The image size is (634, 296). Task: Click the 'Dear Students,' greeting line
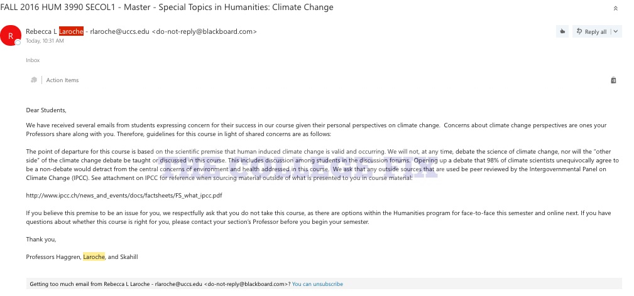46,110
